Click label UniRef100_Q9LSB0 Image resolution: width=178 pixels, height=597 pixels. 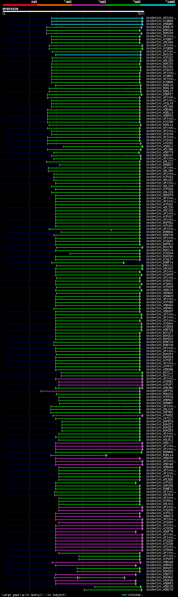tap(160, 171)
